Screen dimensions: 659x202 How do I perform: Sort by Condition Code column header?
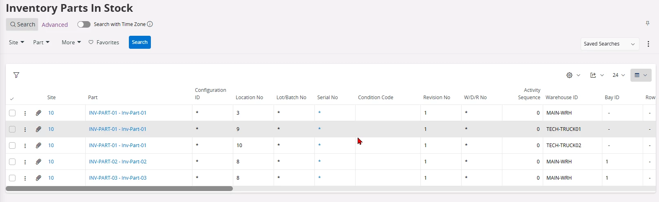point(376,98)
